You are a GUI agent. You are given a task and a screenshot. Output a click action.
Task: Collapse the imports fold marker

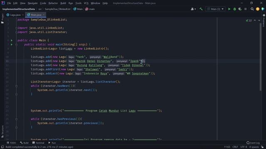click(17, 28)
